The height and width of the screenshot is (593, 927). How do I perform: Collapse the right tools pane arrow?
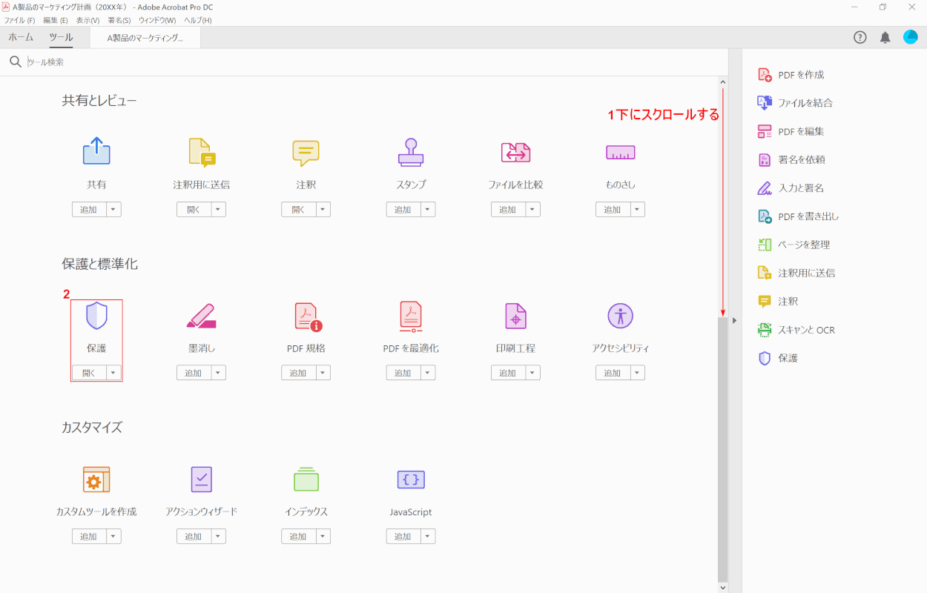[734, 320]
